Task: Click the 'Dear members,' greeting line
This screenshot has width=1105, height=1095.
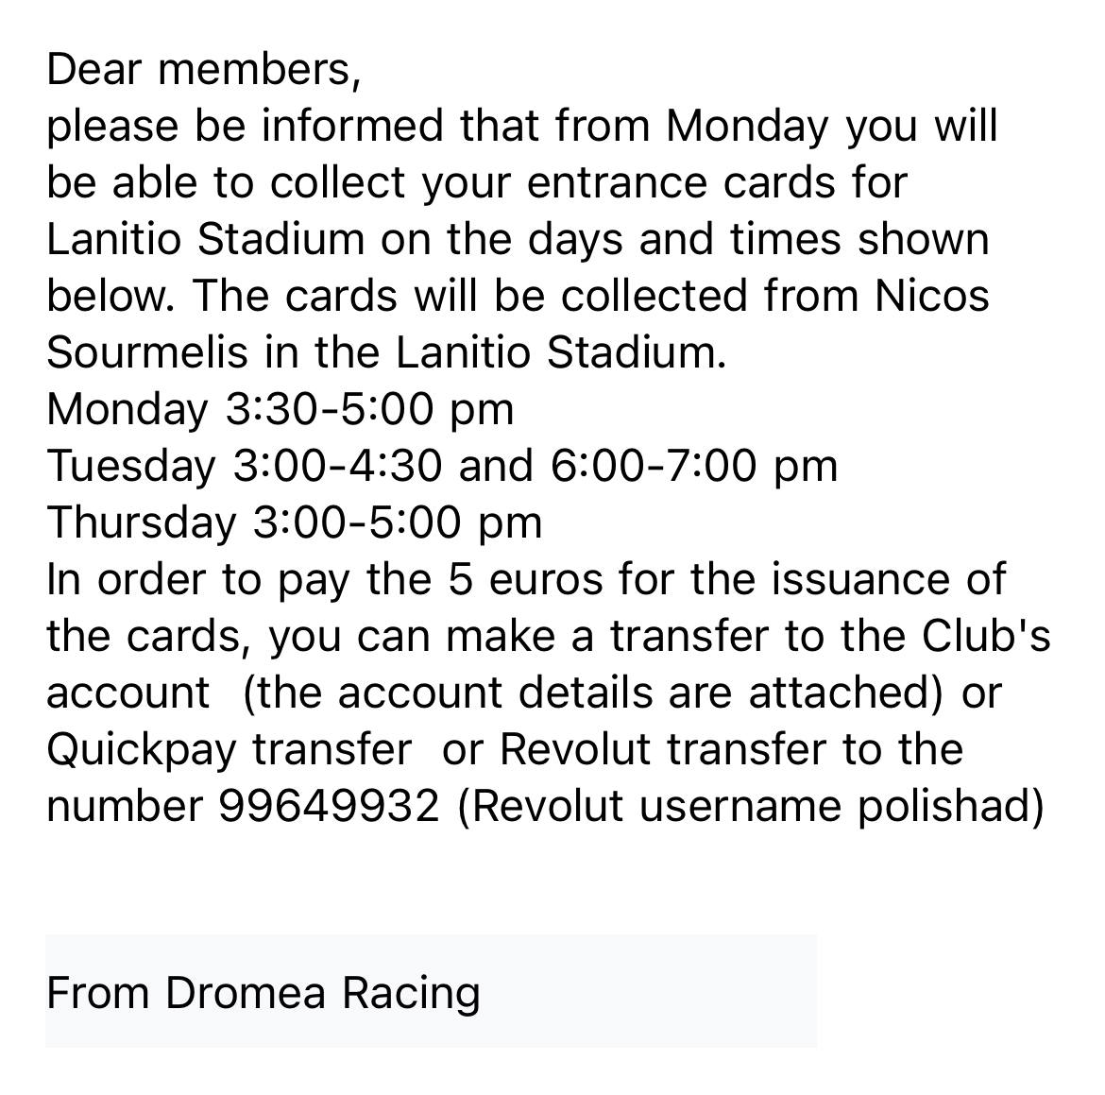Action: tap(203, 69)
